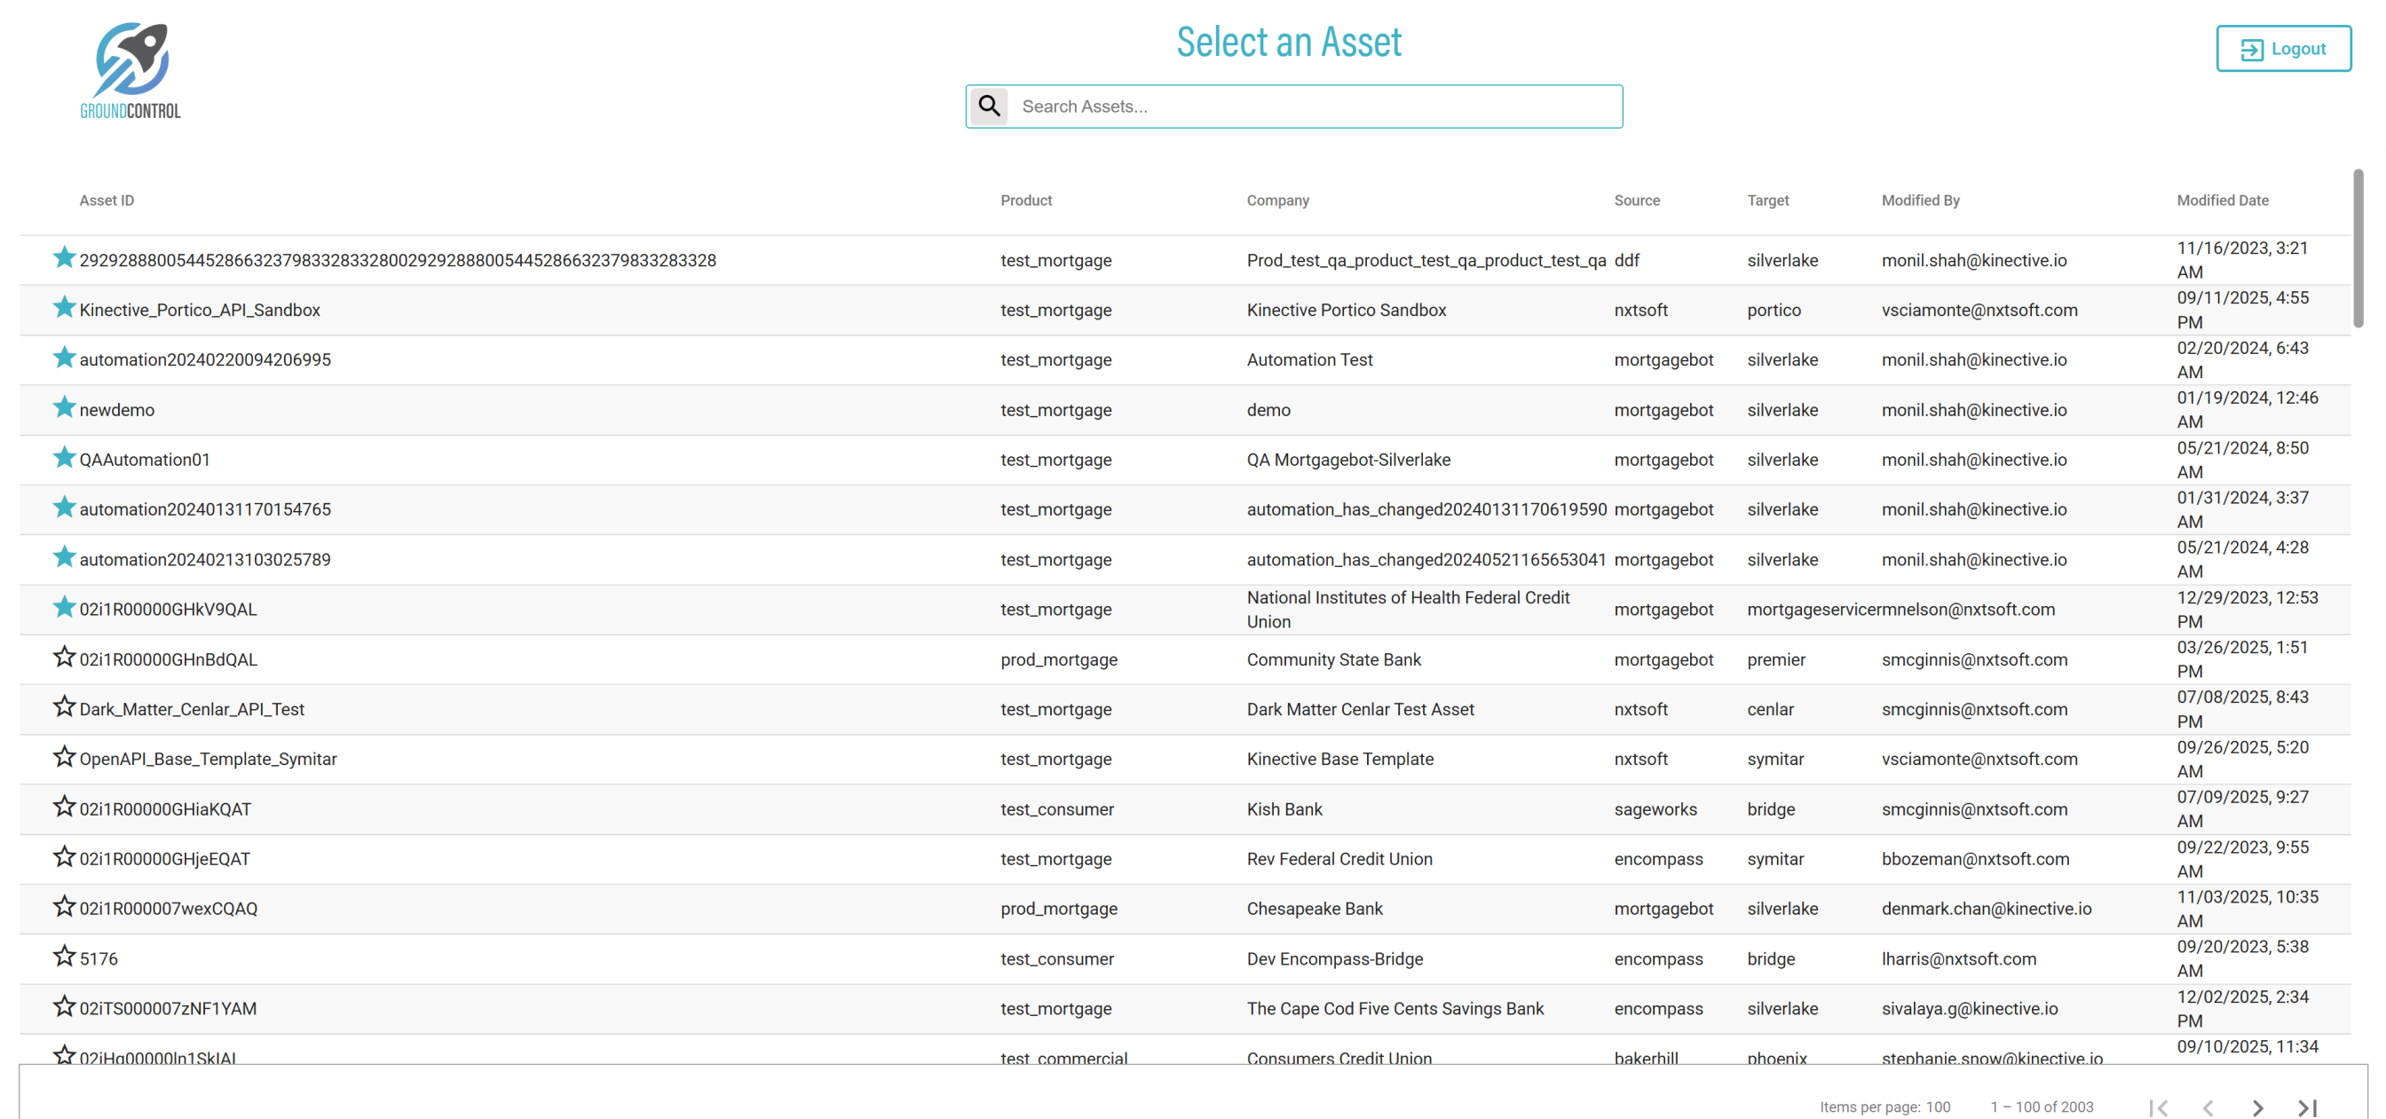Star the asset 5176
Image resolution: width=2386 pixels, height=1119 pixels.
click(64, 956)
